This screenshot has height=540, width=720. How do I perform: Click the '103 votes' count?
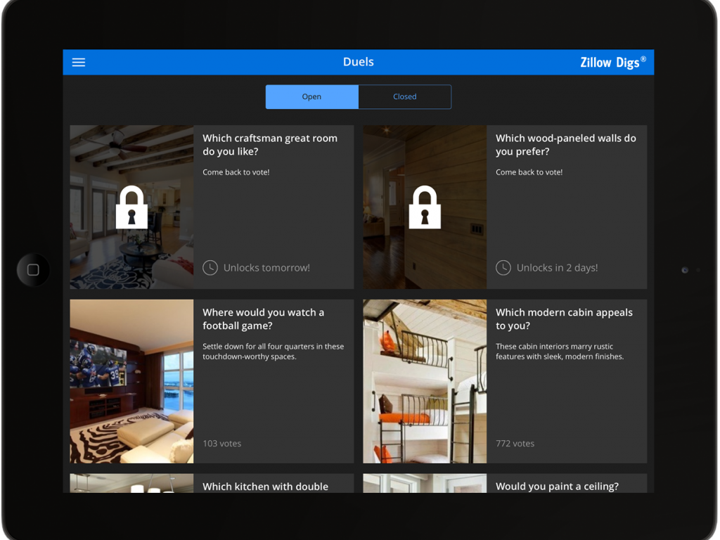pos(221,444)
